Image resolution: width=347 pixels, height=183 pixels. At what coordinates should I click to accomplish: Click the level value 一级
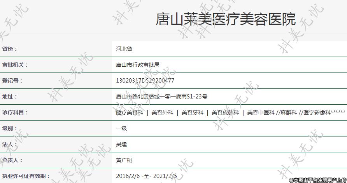click(x=121, y=128)
